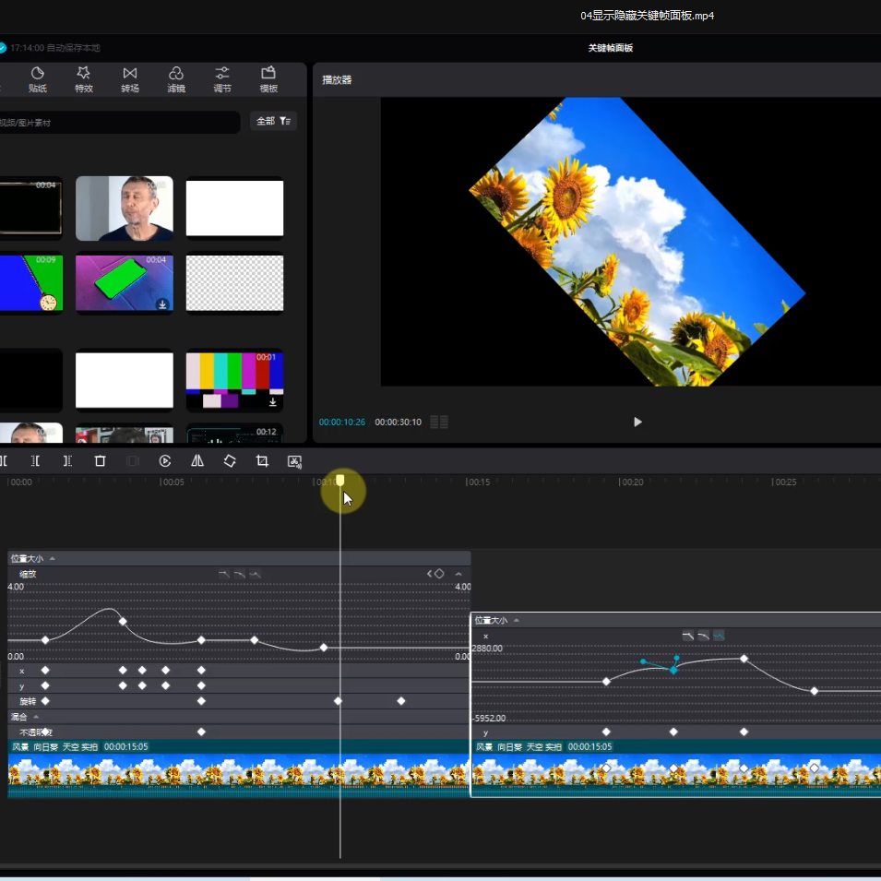Click the delete clip trash icon
The image size is (881, 881).
(101, 461)
